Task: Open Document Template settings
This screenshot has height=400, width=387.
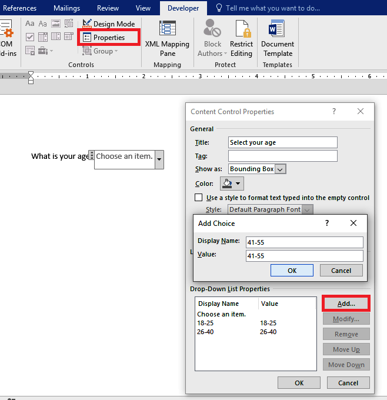Action: pos(278,38)
